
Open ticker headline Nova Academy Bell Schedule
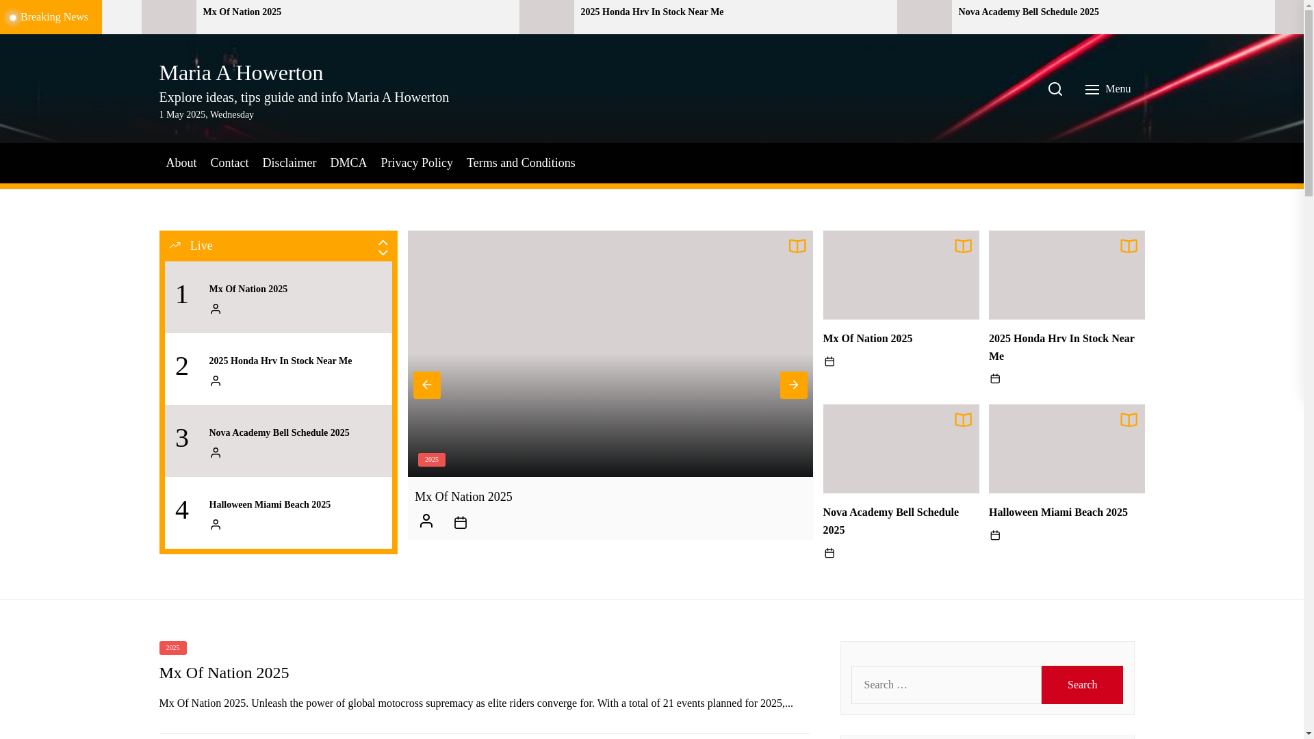(1028, 12)
